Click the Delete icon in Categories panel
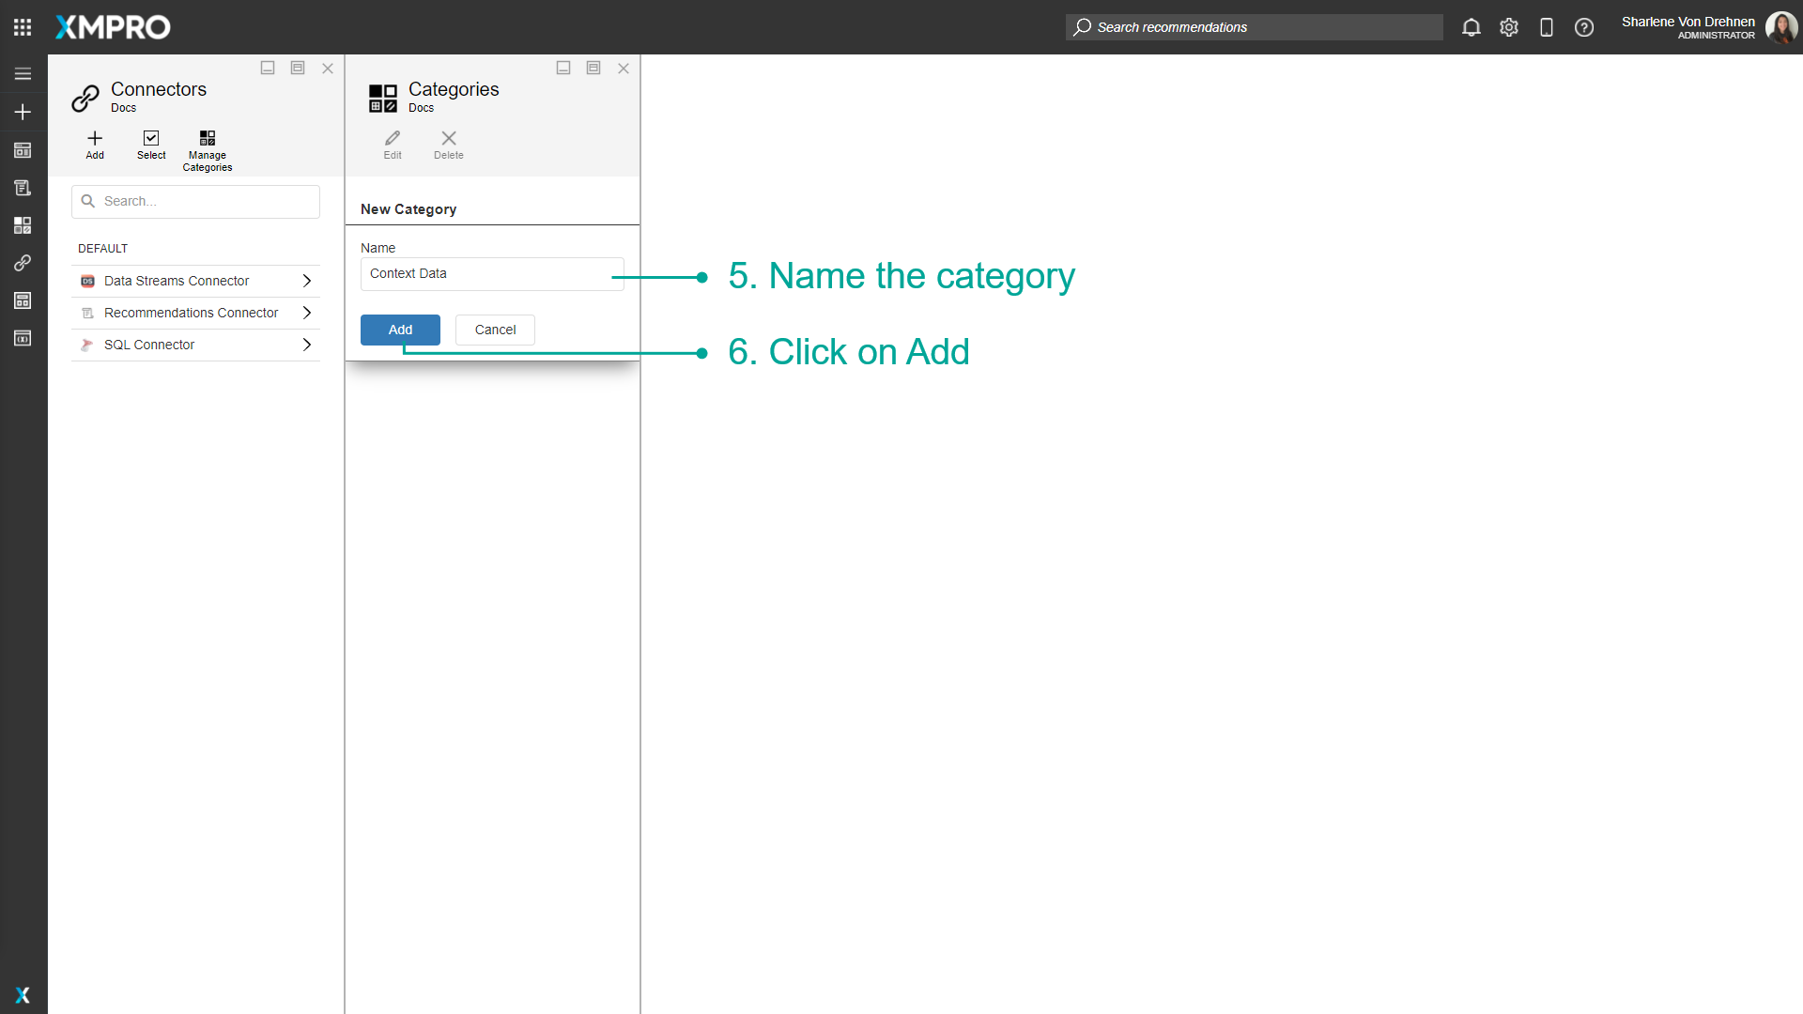1803x1014 pixels. point(448,144)
